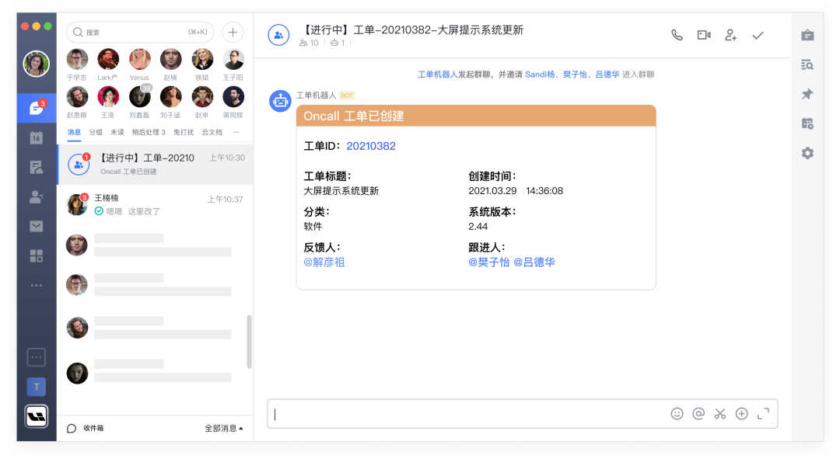Switch to the 稍后处理 tab
This screenshot has height=462, width=840.
148,132
